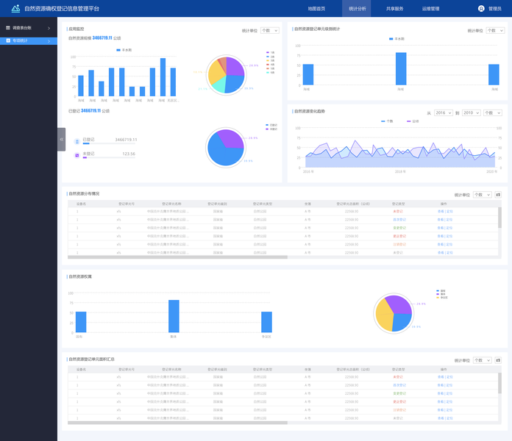Open 个数 unit dropdown in 变化趋势 panel

coord(493,113)
